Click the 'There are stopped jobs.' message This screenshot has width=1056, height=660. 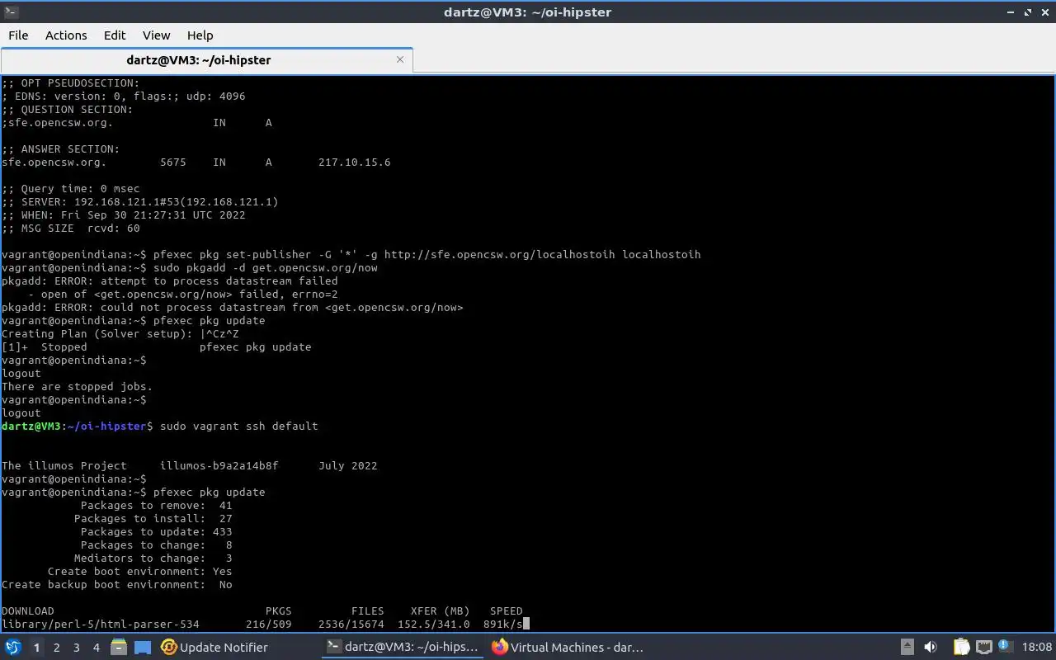77,387
